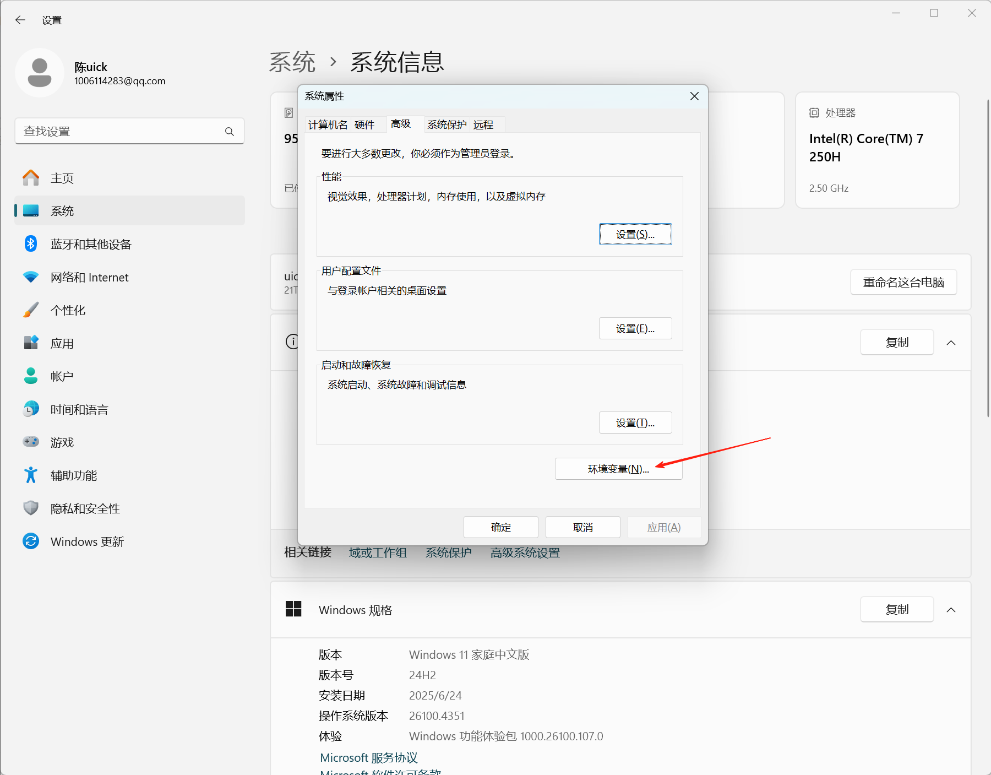Open 网络和 Internet settings
Screen dimensions: 991x775
(89, 277)
